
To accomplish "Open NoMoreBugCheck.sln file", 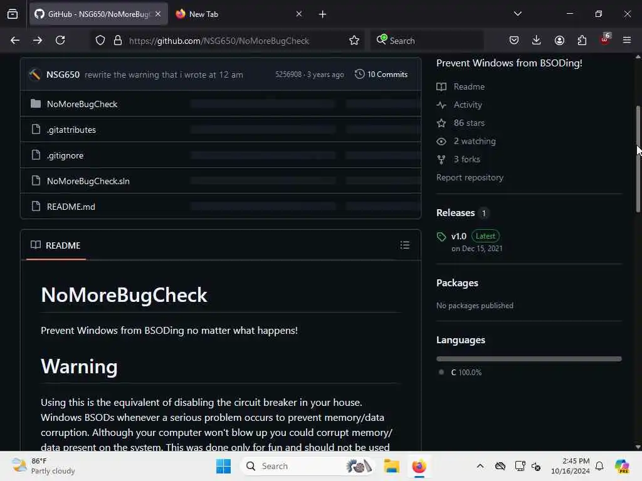I will (x=88, y=181).
